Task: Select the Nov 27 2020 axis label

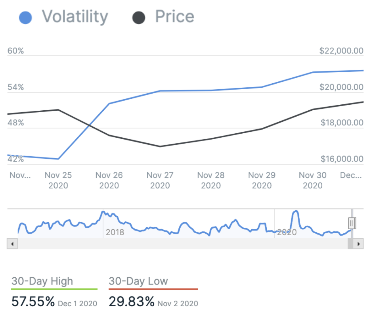Action: (160, 180)
